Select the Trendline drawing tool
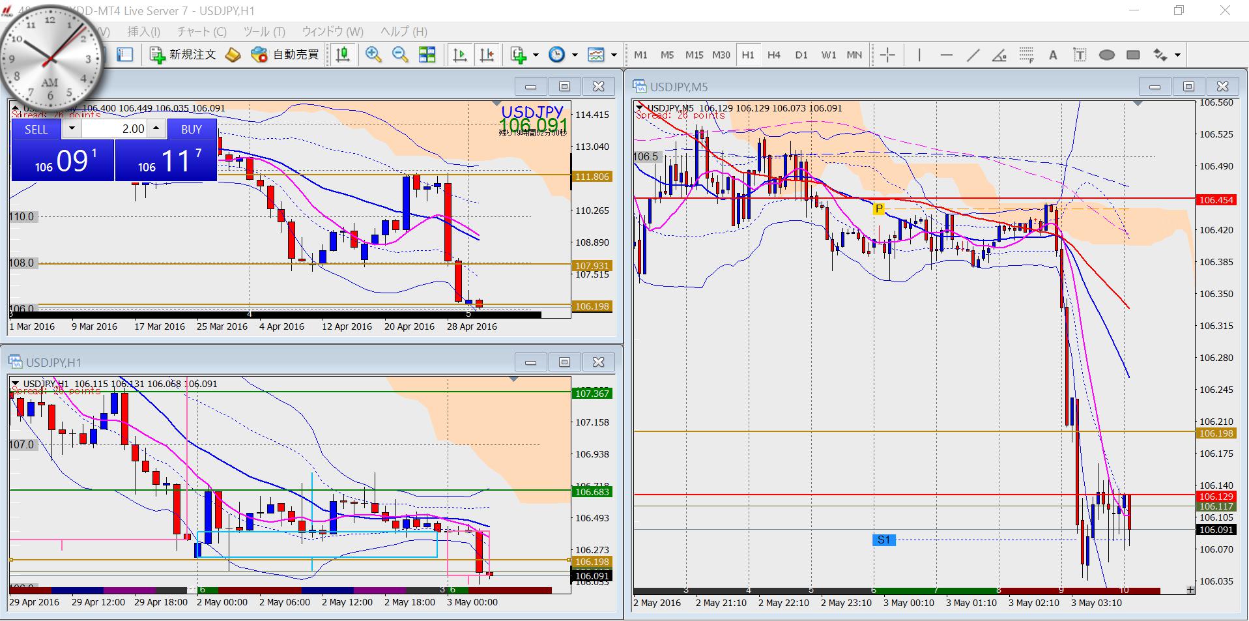 pyautogui.click(x=973, y=55)
